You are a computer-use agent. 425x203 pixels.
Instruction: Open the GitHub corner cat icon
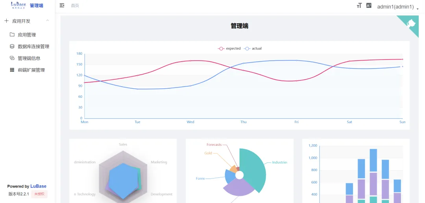pyautogui.click(x=411, y=23)
